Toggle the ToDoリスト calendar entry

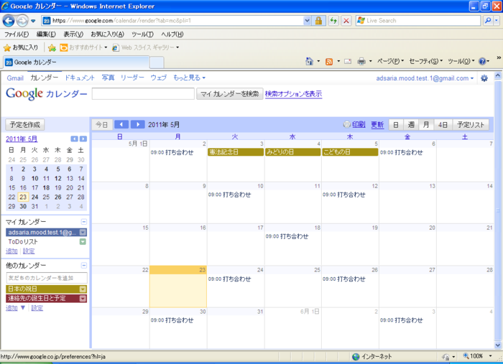(23, 242)
